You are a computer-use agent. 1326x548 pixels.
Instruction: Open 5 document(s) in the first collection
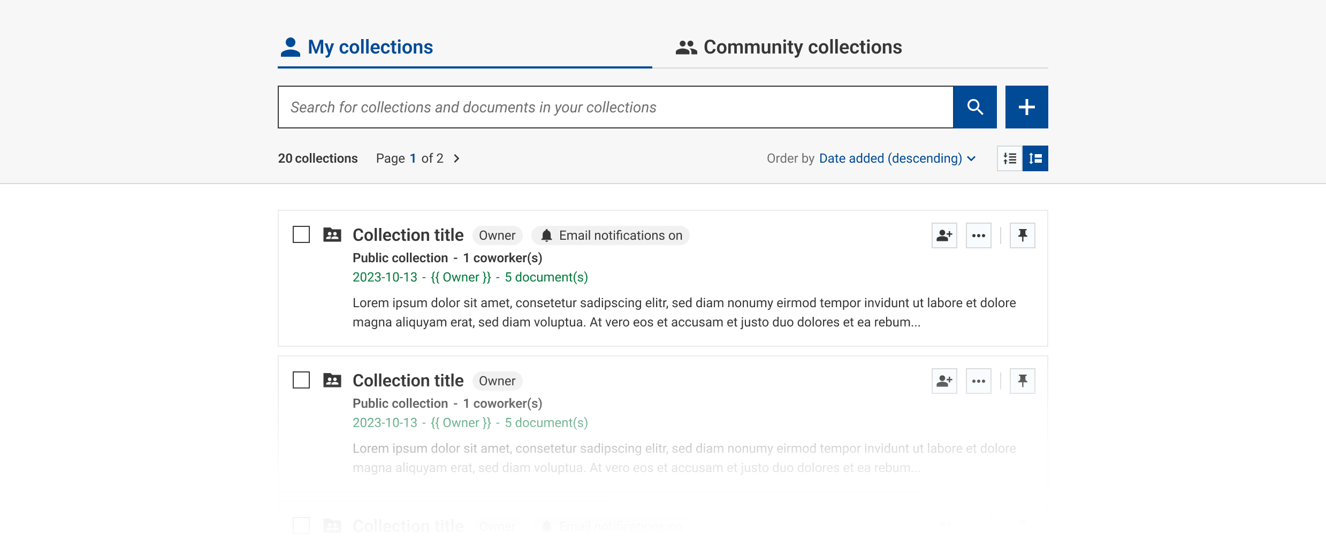coord(546,277)
